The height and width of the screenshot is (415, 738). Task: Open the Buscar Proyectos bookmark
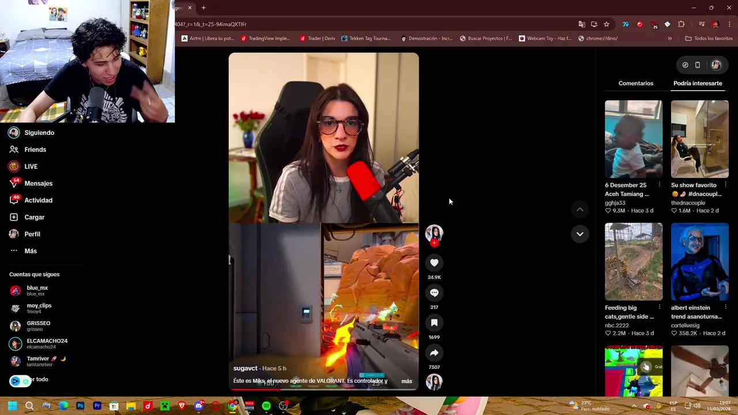(x=485, y=39)
